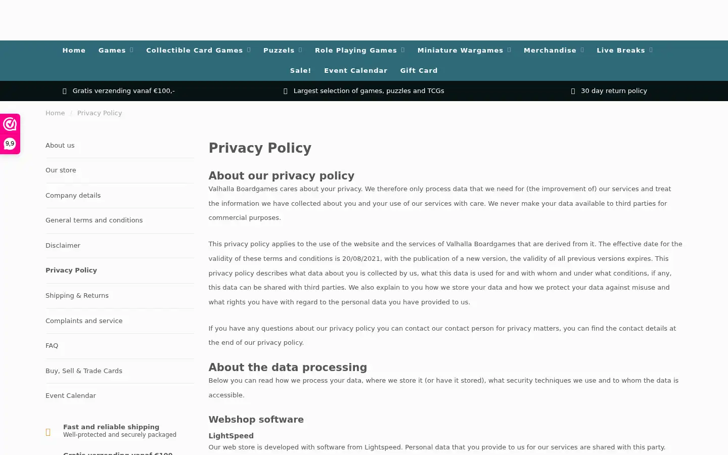Viewport: 728px width, 455px height.
Task: Click the About our privacy policy heading
Action: 282,176
